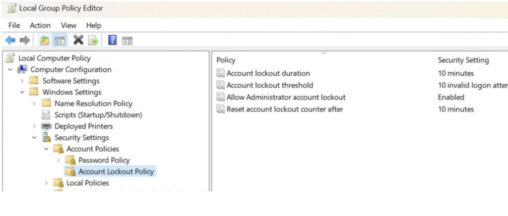
Task: Click the blue Help question mark icon
Action: click(112, 40)
